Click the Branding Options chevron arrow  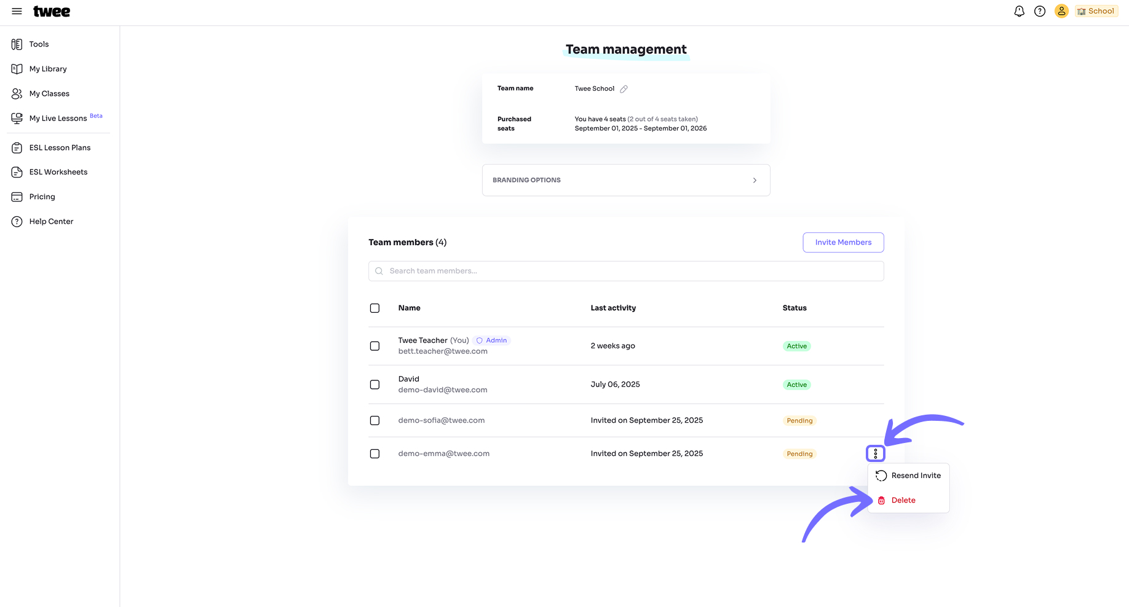click(755, 180)
